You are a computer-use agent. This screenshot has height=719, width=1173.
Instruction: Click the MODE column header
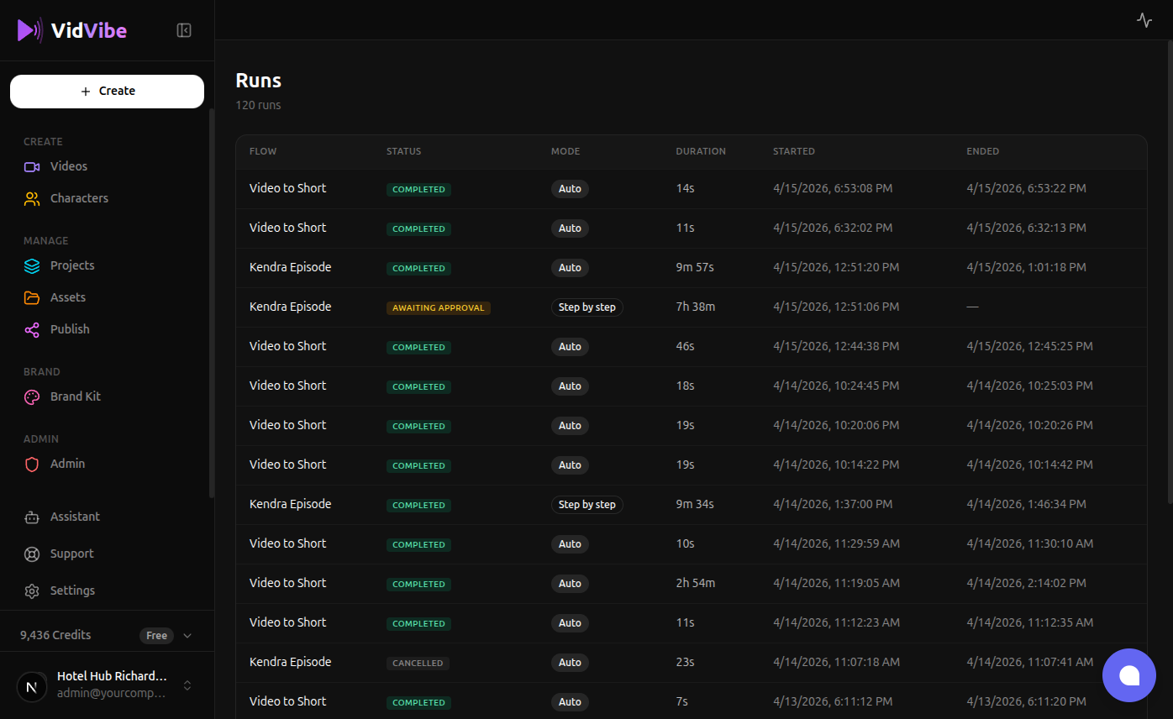pos(565,151)
